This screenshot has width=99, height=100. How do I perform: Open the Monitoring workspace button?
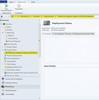pos(20,87)
